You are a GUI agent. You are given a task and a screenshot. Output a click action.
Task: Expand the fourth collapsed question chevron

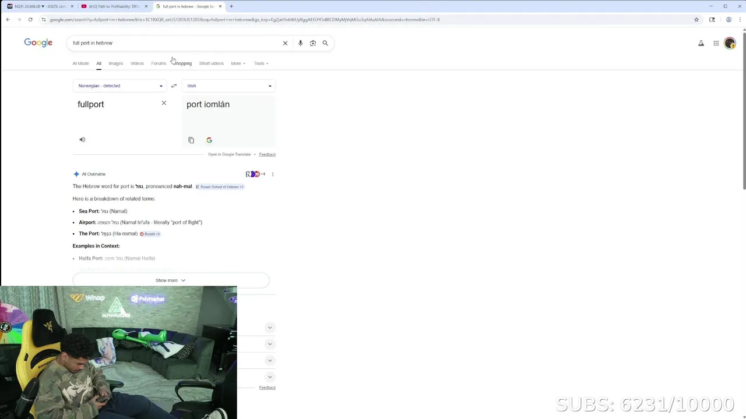[x=270, y=377]
